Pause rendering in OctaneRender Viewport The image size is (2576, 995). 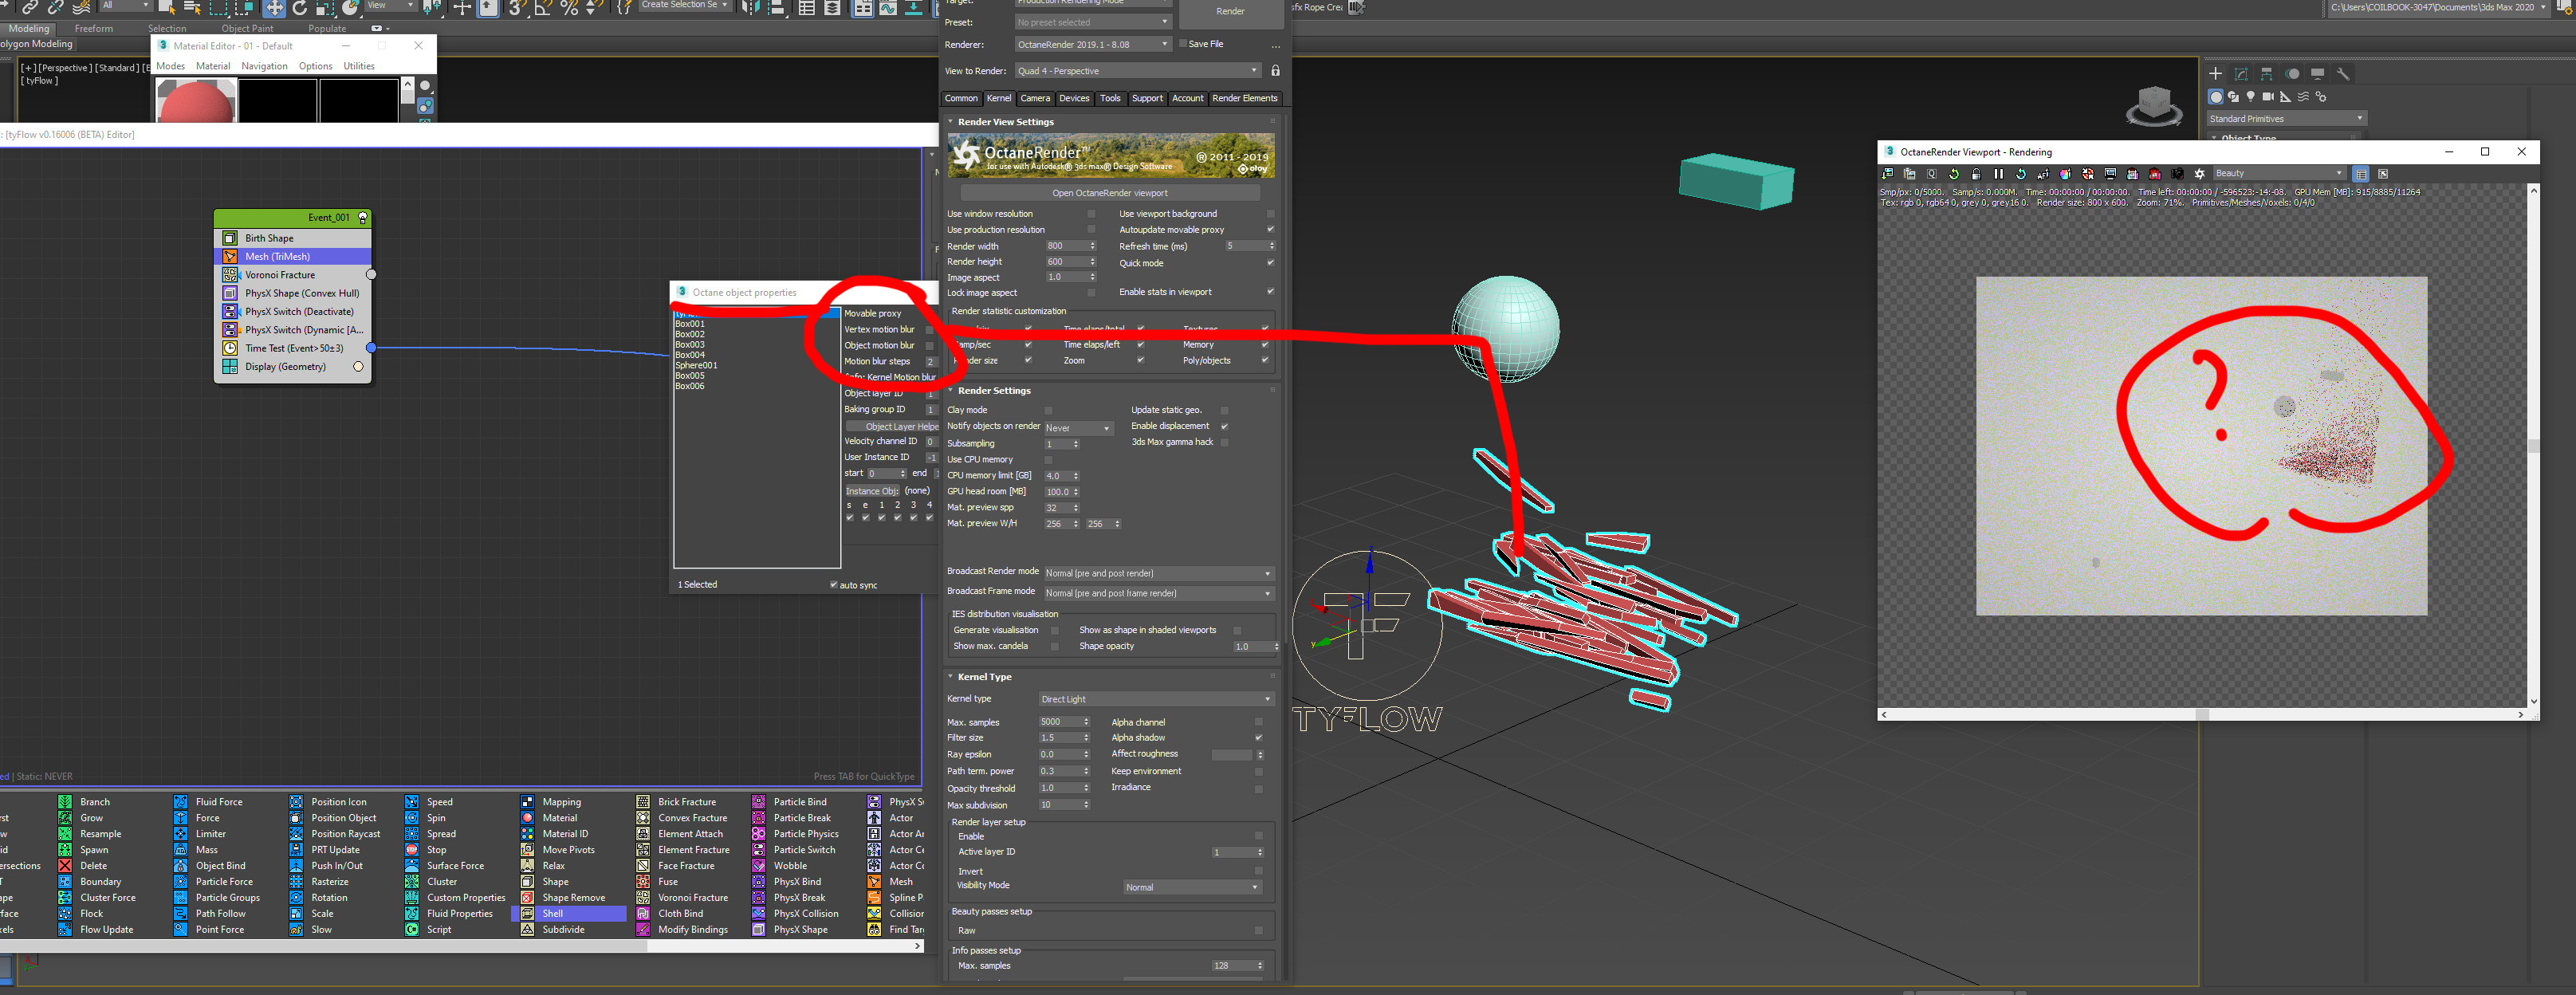[x=1998, y=174]
